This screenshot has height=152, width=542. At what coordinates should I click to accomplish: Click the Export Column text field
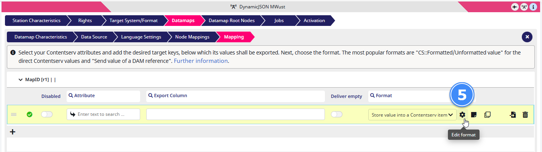[x=235, y=114]
